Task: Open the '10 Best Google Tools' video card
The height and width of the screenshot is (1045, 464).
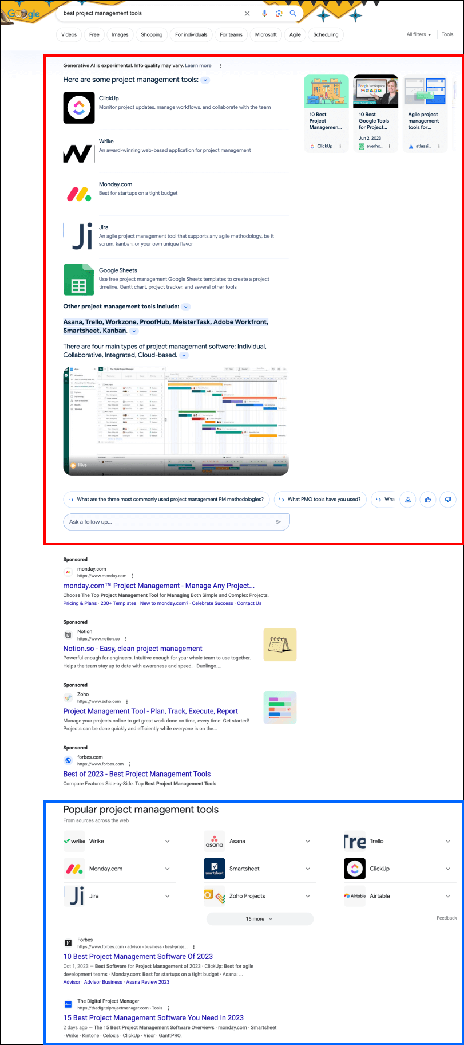Action: tap(375, 113)
